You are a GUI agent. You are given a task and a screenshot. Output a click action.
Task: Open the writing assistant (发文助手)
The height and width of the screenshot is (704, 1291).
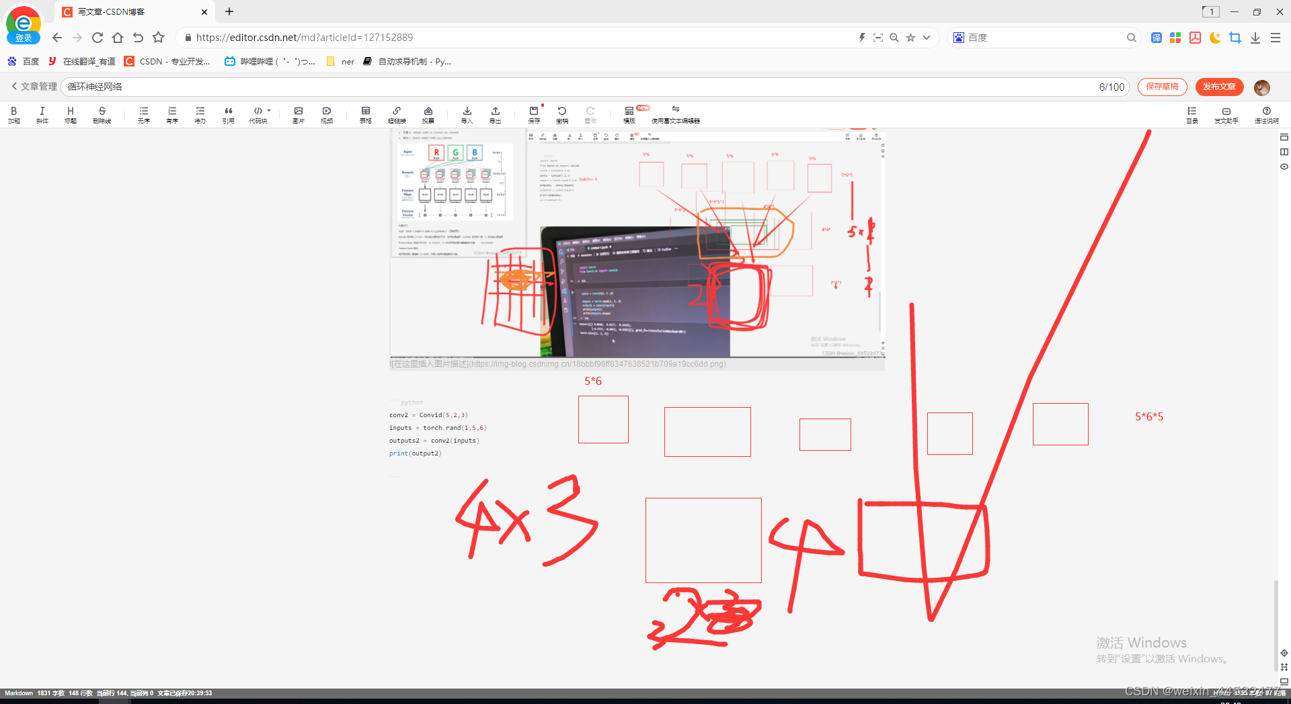click(1226, 114)
